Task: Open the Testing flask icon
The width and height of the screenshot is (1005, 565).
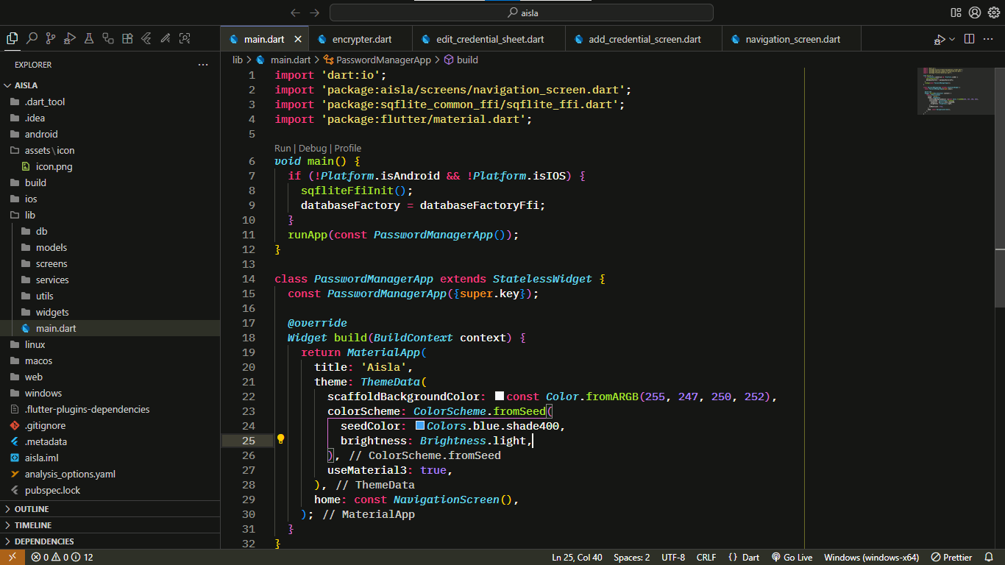Action: [x=89, y=38]
